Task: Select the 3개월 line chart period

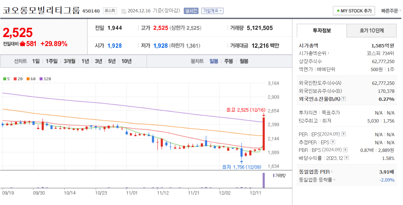Action: (x=70, y=61)
